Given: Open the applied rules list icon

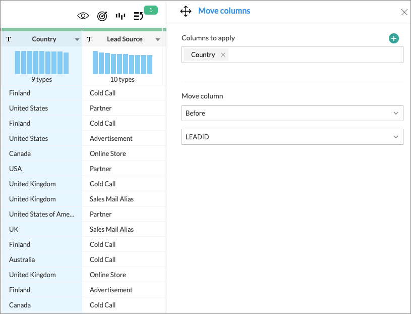Looking at the screenshot, I should [138, 16].
